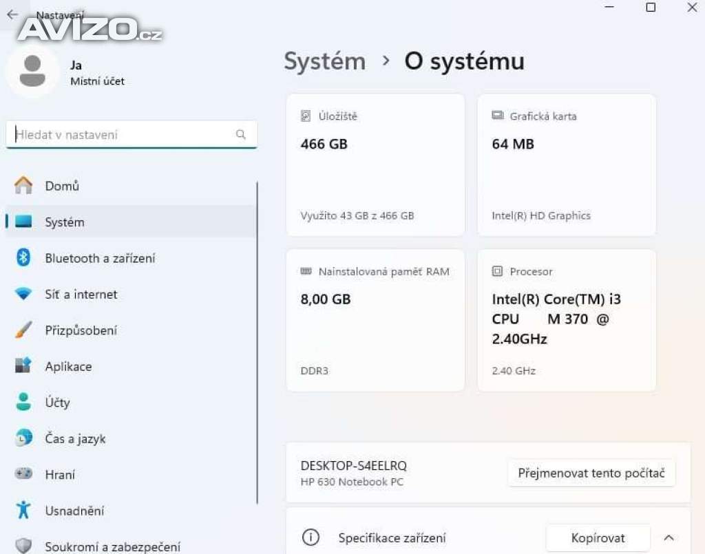
Task: Click the Domů house icon
Action: [x=23, y=185]
